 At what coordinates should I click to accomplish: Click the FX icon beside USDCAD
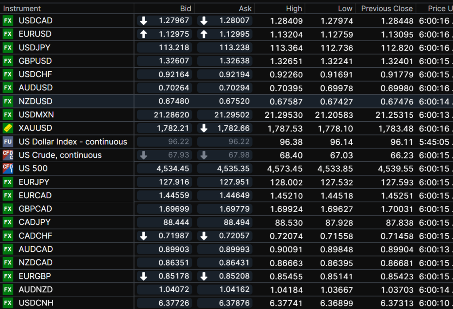[8, 21]
